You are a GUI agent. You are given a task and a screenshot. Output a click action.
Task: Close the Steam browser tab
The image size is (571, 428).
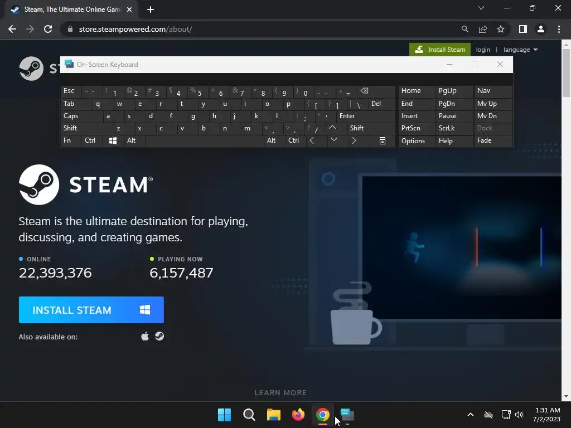click(x=129, y=9)
